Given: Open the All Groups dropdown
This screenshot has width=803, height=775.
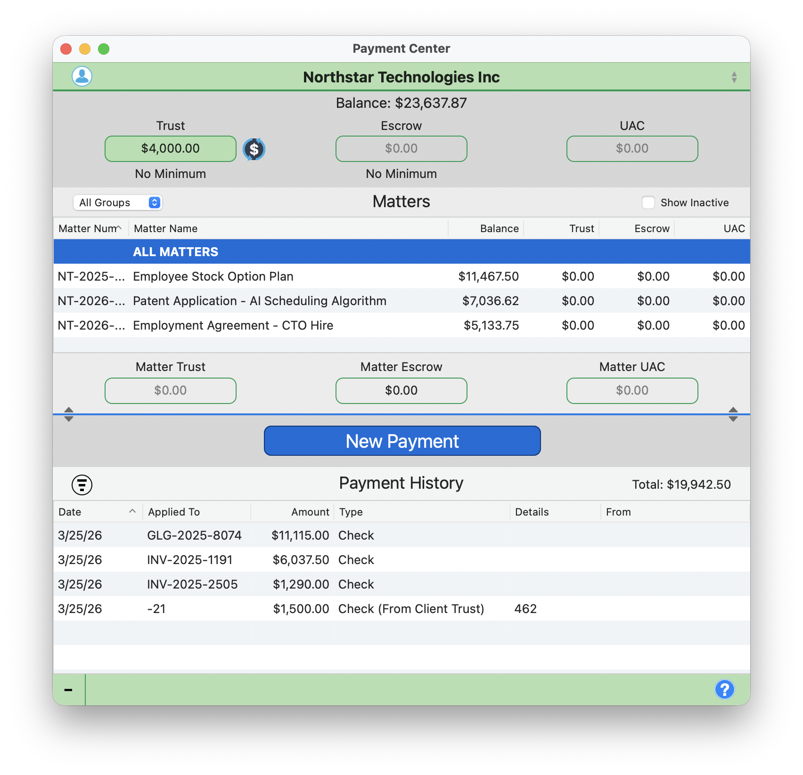Looking at the screenshot, I should [x=117, y=202].
